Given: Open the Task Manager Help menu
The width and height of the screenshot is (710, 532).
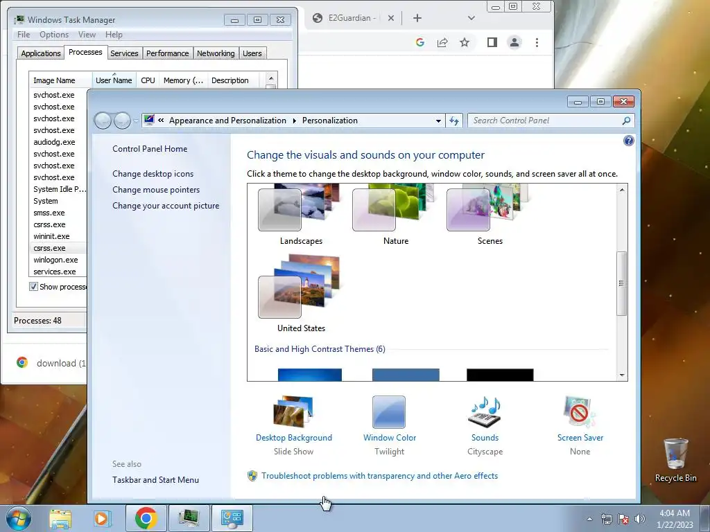Looking at the screenshot, I should [114, 35].
